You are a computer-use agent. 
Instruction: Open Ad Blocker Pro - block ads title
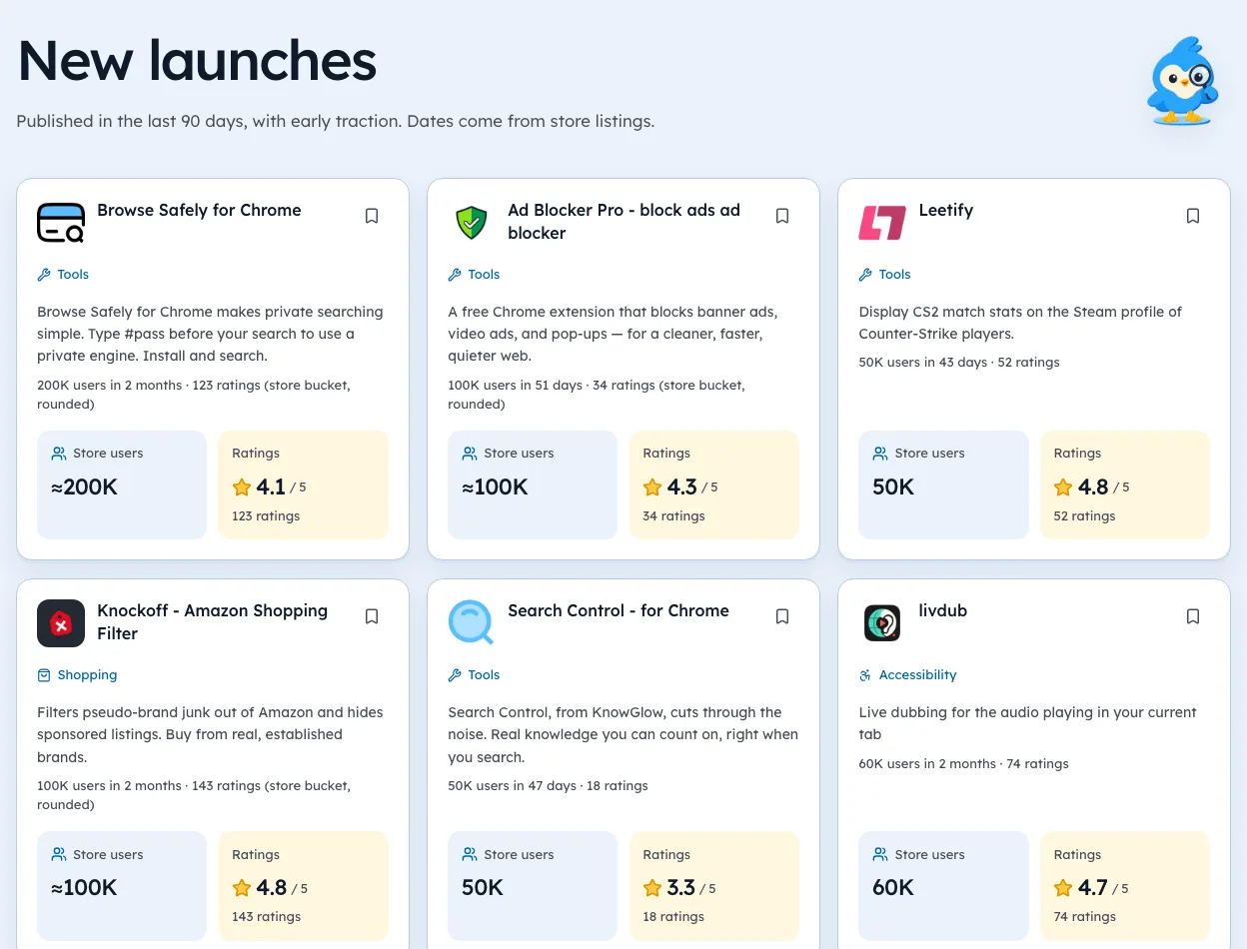[623, 222]
